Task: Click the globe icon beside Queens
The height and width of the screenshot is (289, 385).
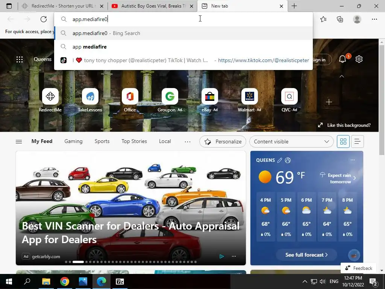Action: pos(288,160)
